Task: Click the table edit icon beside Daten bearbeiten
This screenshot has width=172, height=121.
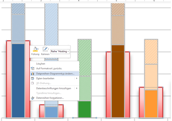Action: (33, 79)
